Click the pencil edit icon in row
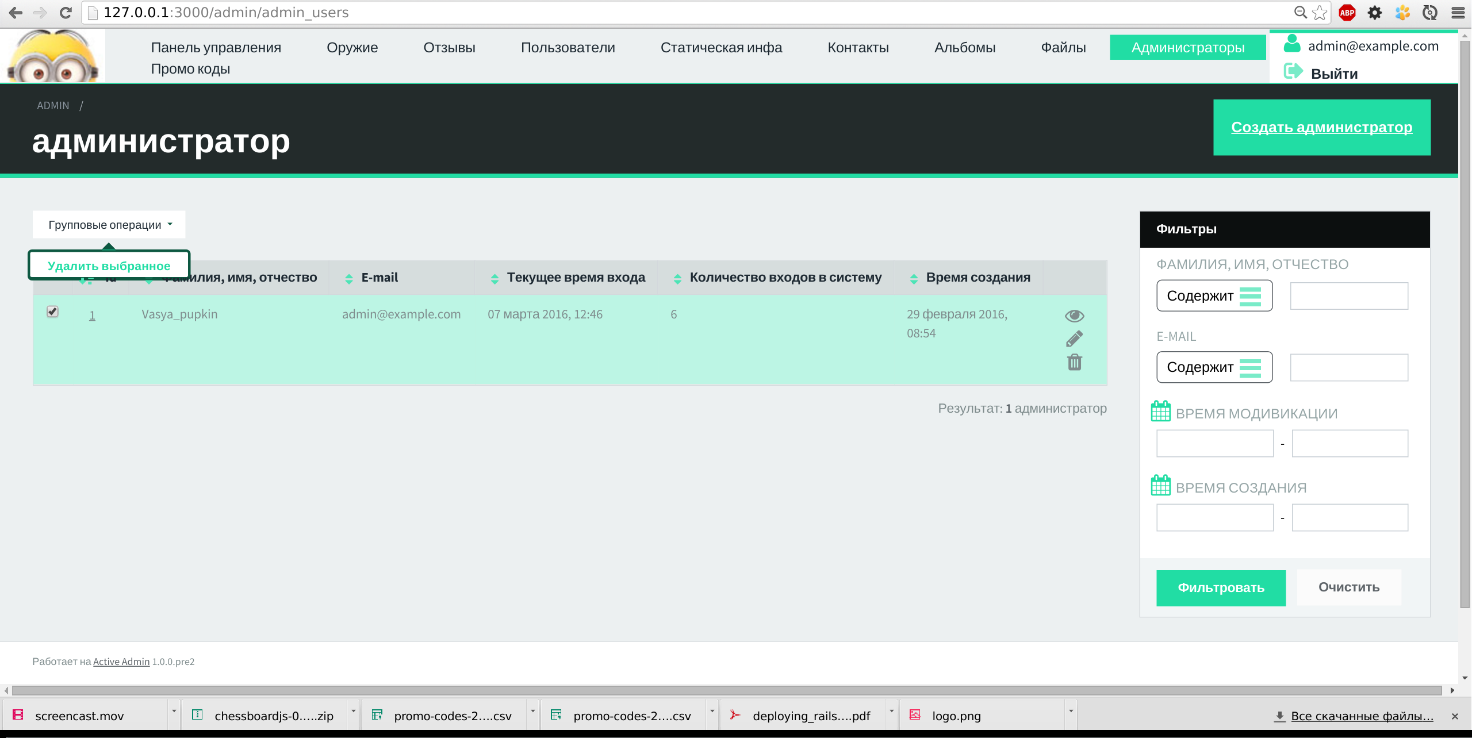The image size is (1472, 738). (x=1074, y=339)
